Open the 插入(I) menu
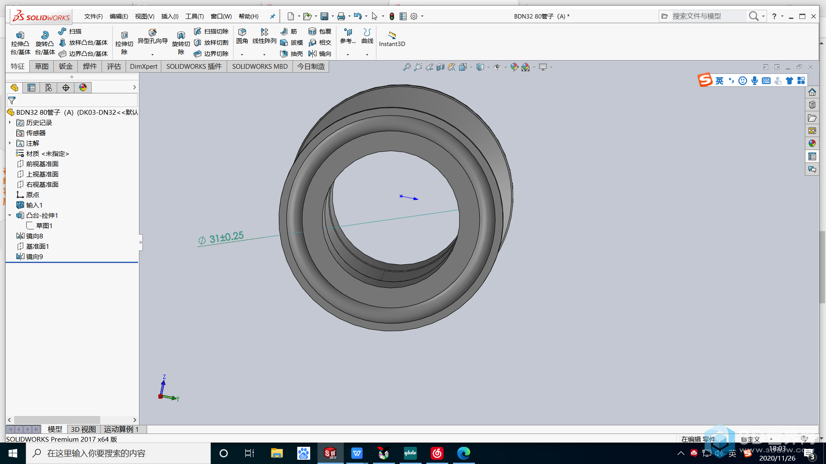The width and height of the screenshot is (826, 464). tap(170, 16)
